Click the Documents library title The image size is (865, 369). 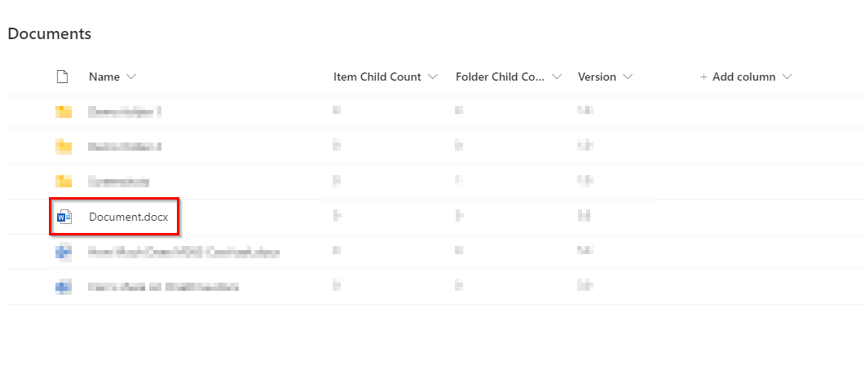49,33
